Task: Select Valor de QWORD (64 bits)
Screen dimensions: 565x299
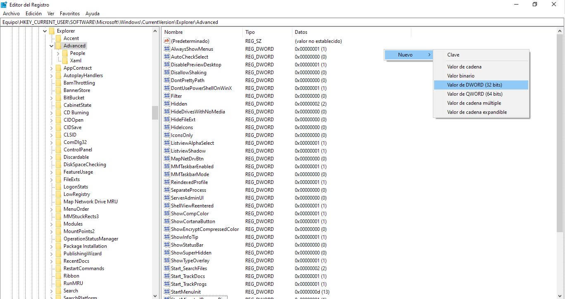Action: click(481, 94)
